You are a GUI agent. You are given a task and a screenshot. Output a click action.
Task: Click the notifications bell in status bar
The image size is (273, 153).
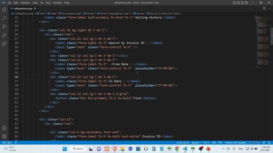click(x=269, y=143)
